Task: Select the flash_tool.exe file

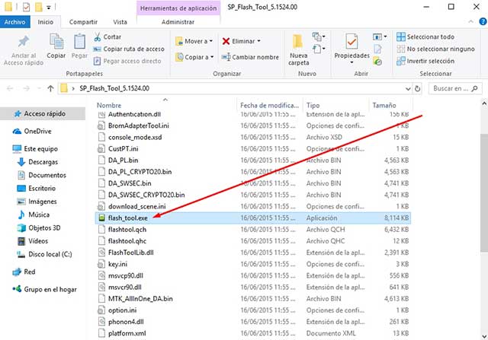Action: (252, 218)
